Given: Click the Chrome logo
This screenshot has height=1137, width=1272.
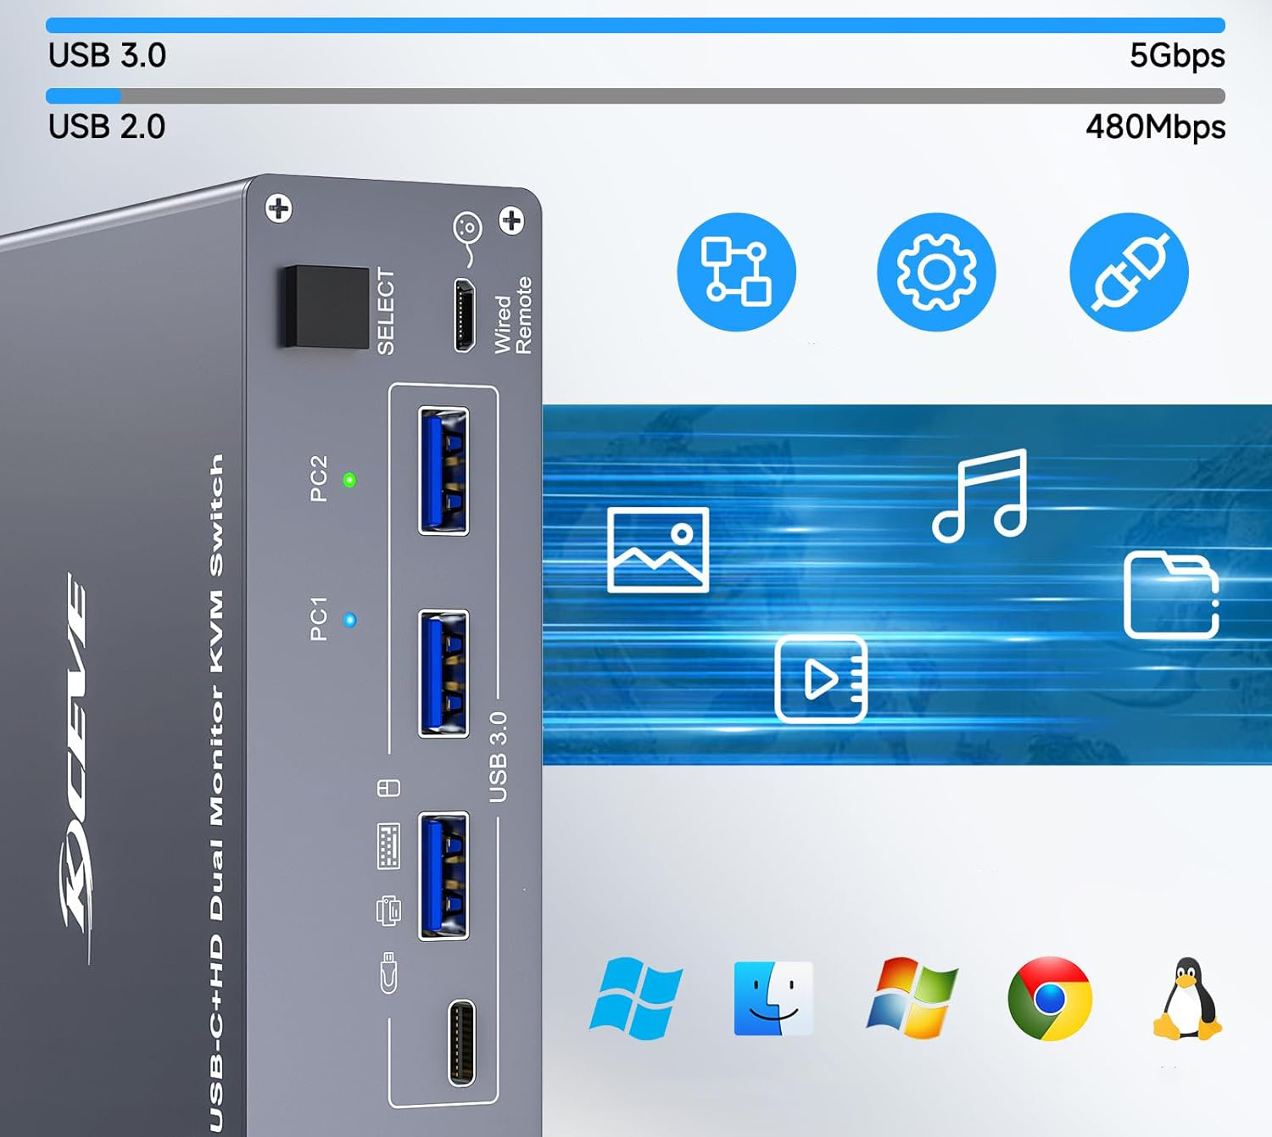Looking at the screenshot, I should coord(1050,998).
